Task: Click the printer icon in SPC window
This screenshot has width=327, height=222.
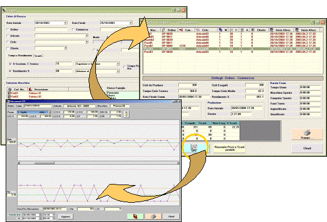Action: (153, 216)
